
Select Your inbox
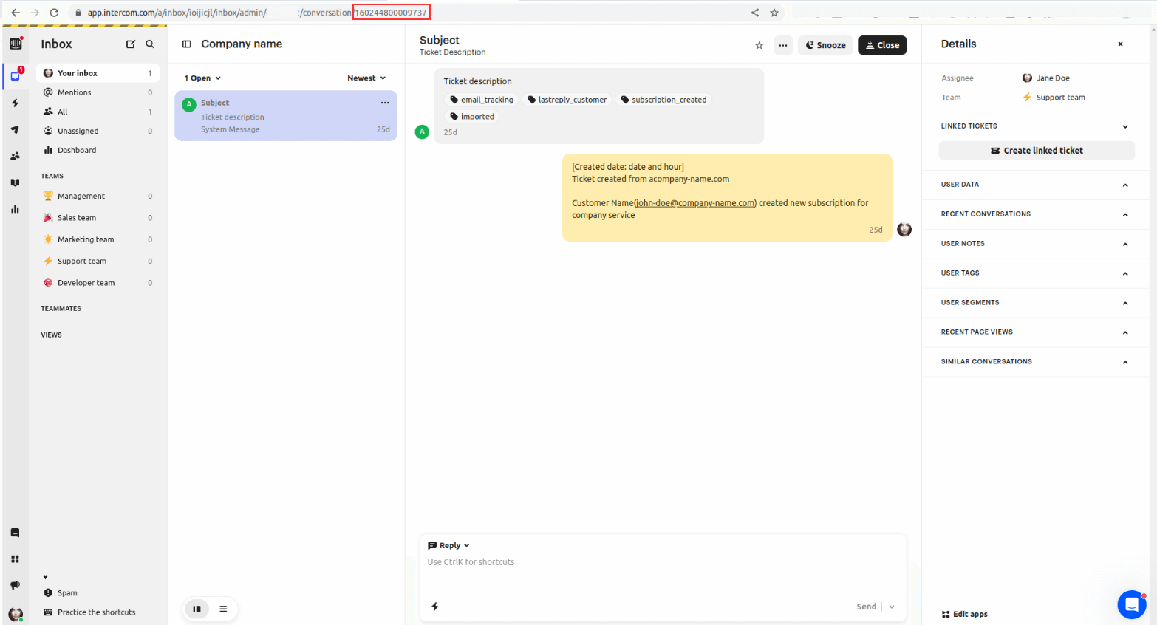point(98,73)
